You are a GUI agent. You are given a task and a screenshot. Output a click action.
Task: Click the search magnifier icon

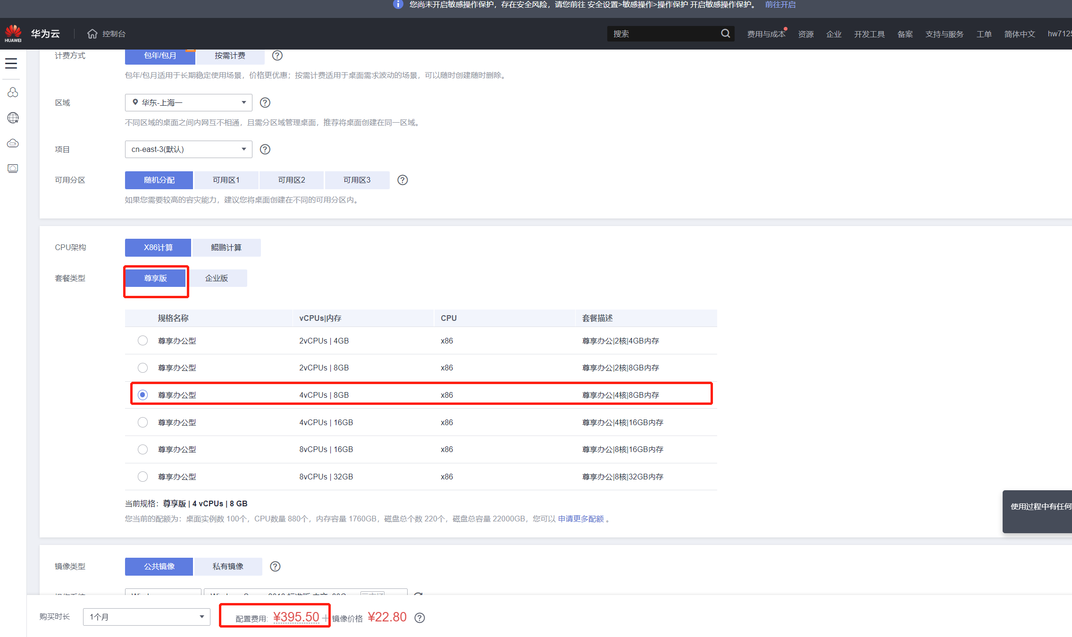point(725,34)
